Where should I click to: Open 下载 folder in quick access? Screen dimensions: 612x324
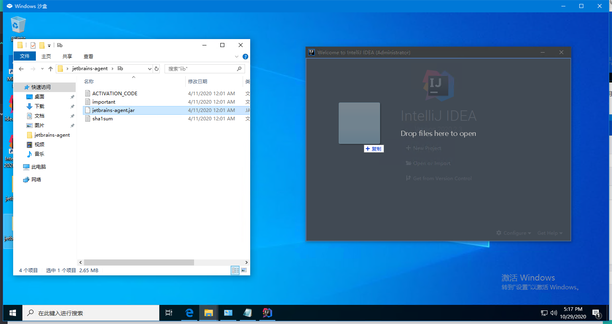[39, 106]
